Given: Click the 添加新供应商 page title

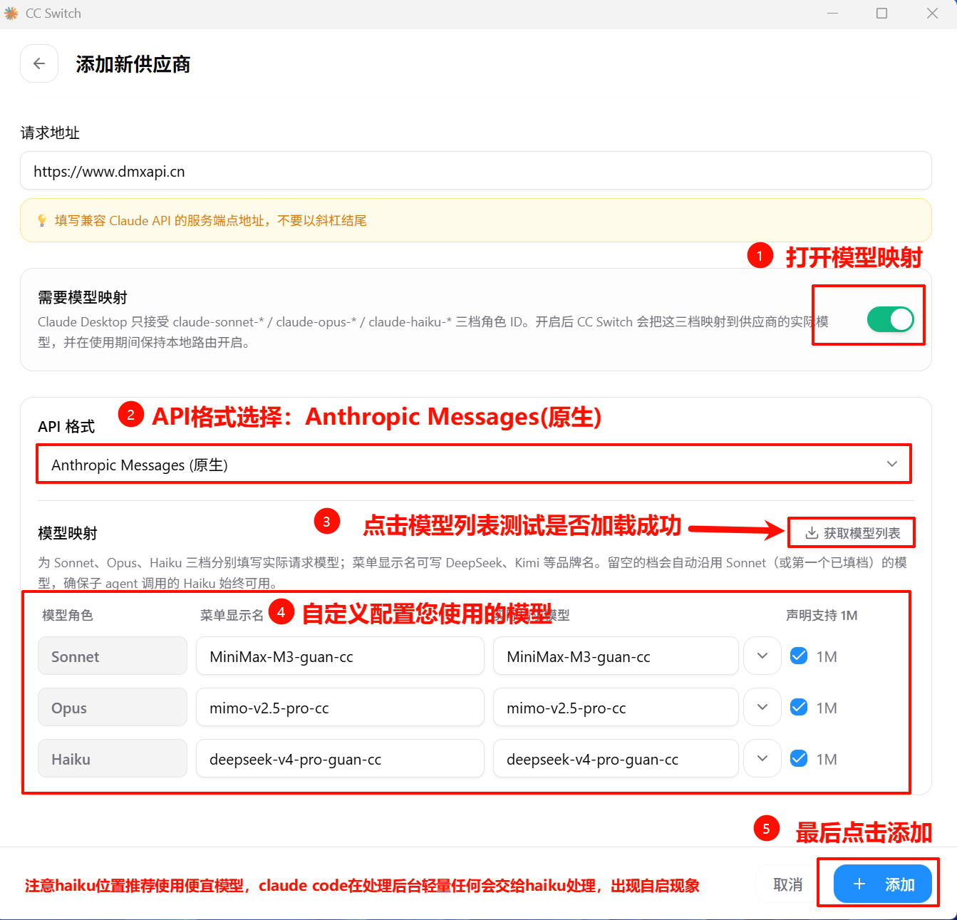Looking at the screenshot, I should pyautogui.click(x=133, y=64).
